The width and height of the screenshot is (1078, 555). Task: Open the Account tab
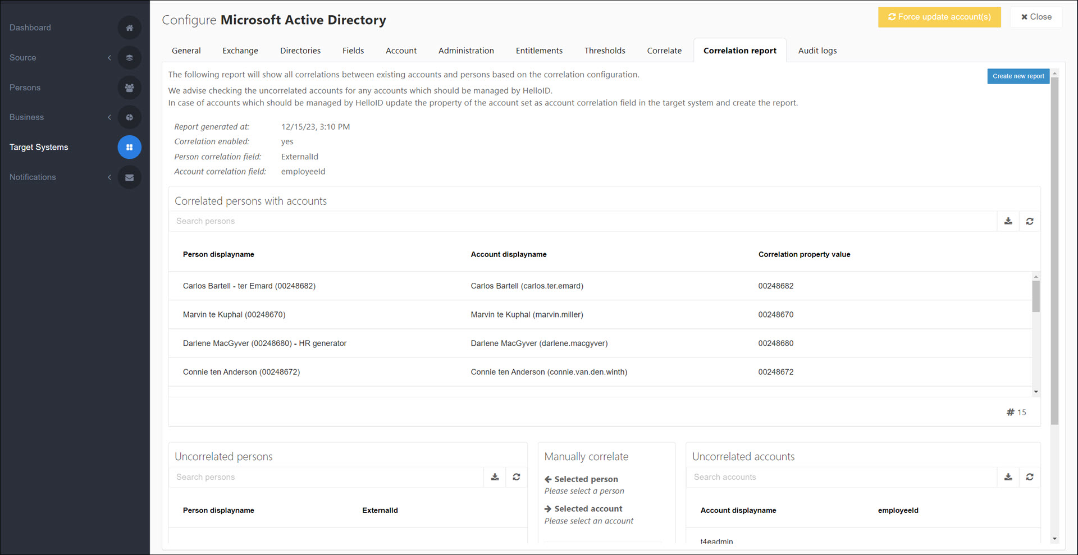point(401,51)
